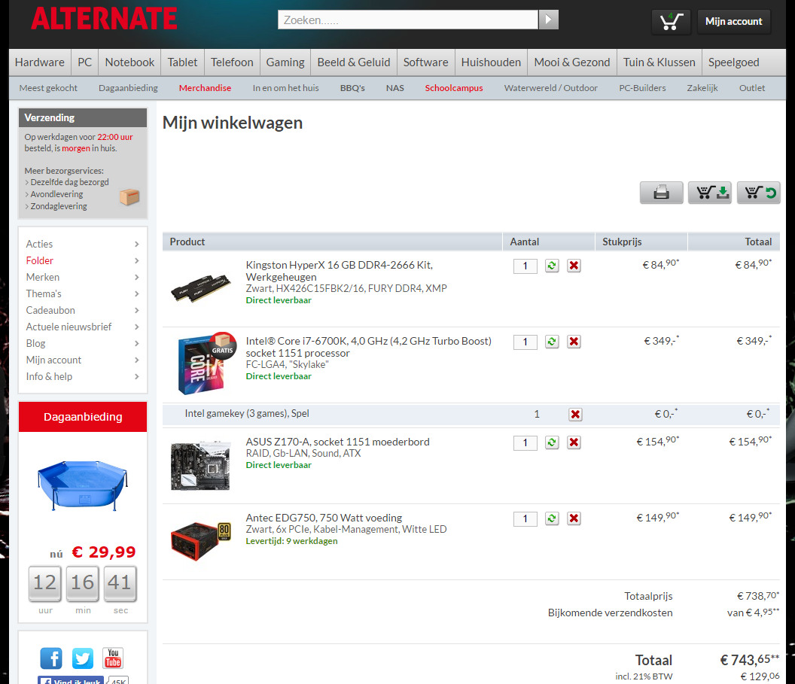Expand the Thema's sidebar item
Image resolution: width=795 pixels, height=684 pixels.
83,294
